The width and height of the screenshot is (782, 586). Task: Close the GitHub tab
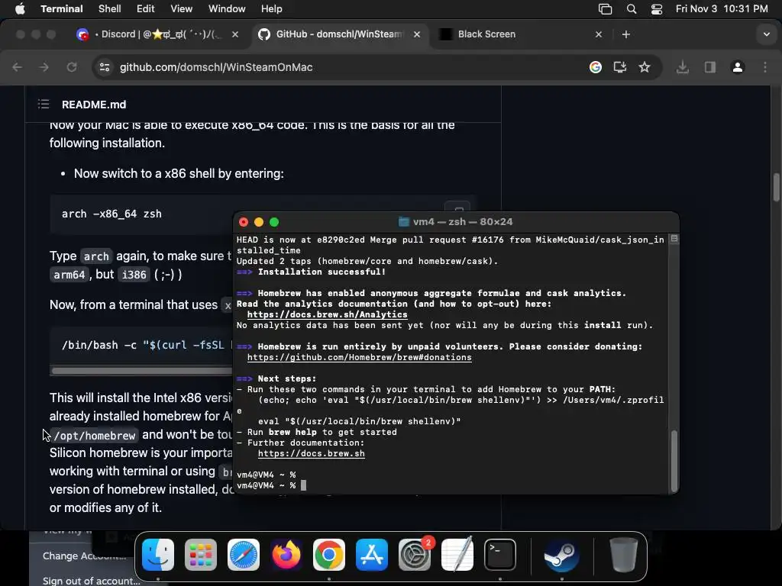417,34
